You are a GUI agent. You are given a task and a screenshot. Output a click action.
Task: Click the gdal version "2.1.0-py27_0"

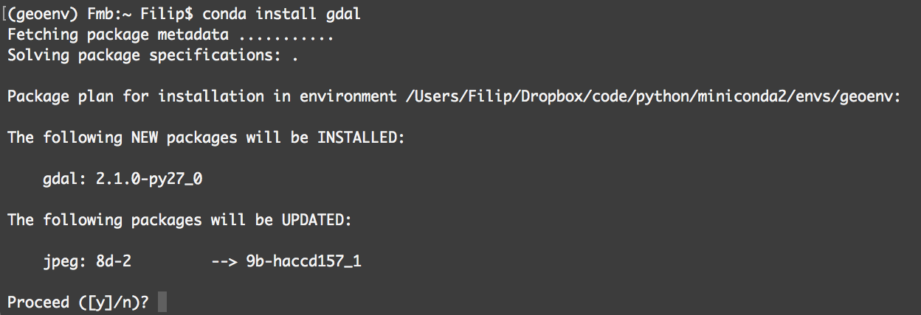[x=149, y=179]
